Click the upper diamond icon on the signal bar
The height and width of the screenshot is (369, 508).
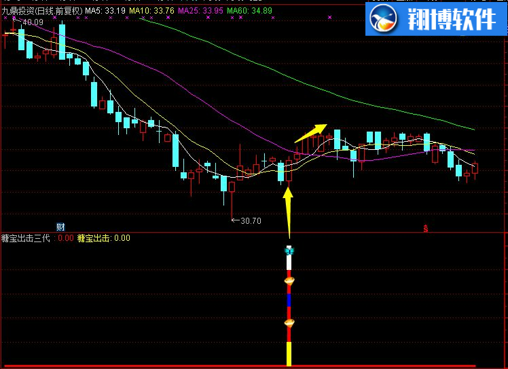click(x=289, y=281)
